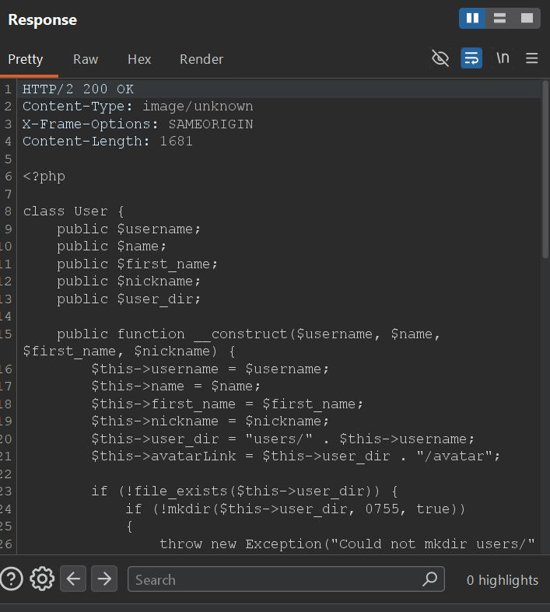Open the Raw tab
550x612 pixels.
[86, 59]
